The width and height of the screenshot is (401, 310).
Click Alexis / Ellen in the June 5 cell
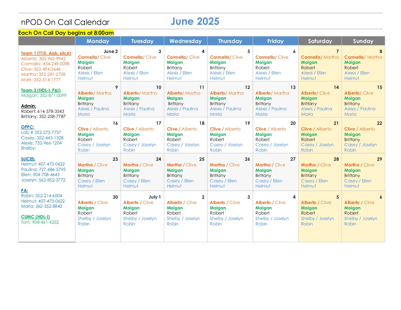click(x=222, y=73)
